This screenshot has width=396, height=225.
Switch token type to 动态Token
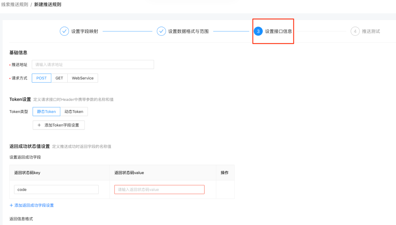[74, 111]
